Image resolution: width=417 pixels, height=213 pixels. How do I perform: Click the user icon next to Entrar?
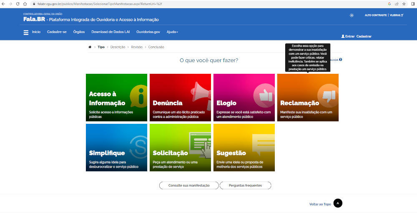(x=343, y=36)
